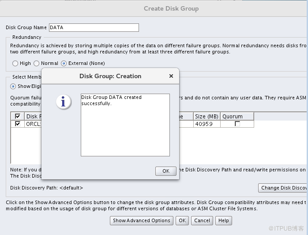The image size is (308, 235).
Task: Enable the Quorum checkbox for ORCL disk
Action: (x=237, y=124)
